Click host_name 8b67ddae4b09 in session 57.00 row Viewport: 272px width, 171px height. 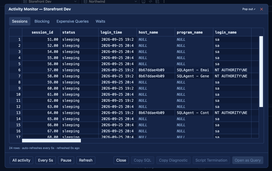(156, 70)
